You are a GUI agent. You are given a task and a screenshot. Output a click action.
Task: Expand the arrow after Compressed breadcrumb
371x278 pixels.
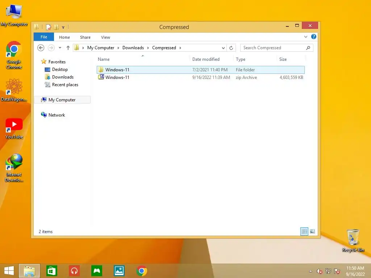(x=180, y=48)
